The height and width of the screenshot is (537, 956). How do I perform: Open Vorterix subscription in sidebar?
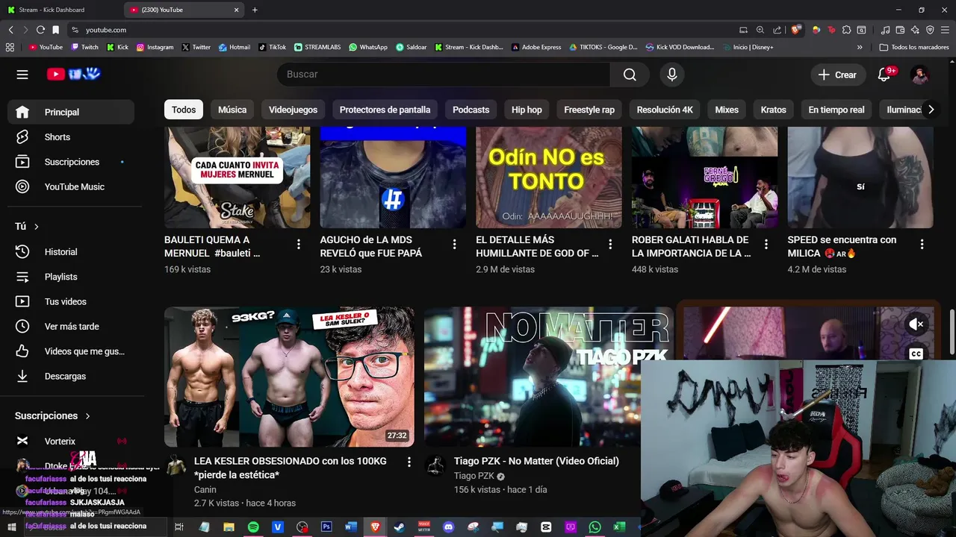click(x=71, y=442)
